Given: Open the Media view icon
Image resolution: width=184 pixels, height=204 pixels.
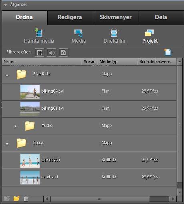Looking at the screenshot, I should (78, 33).
